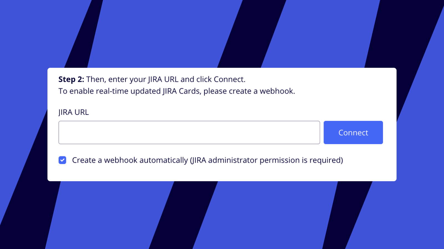Click the word "webhook." ending the instructions
The image size is (444, 249).
click(277, 91)
